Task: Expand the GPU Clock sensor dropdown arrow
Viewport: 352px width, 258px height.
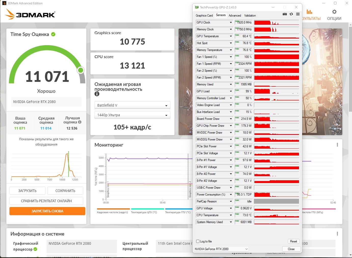Action: 231,22
